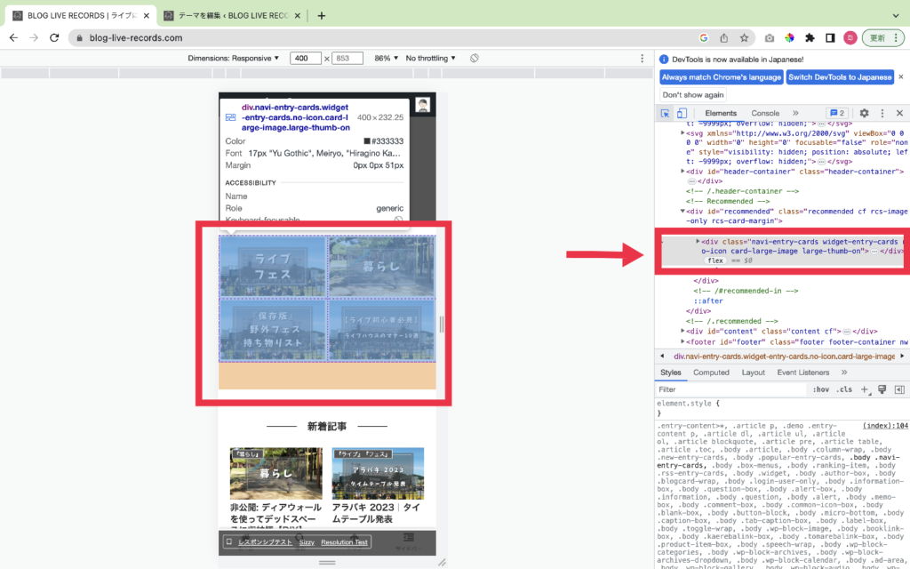This screenshot has height=569, width=910.
Task: Click the color wheel extension icon
Action: click(789, 37)
